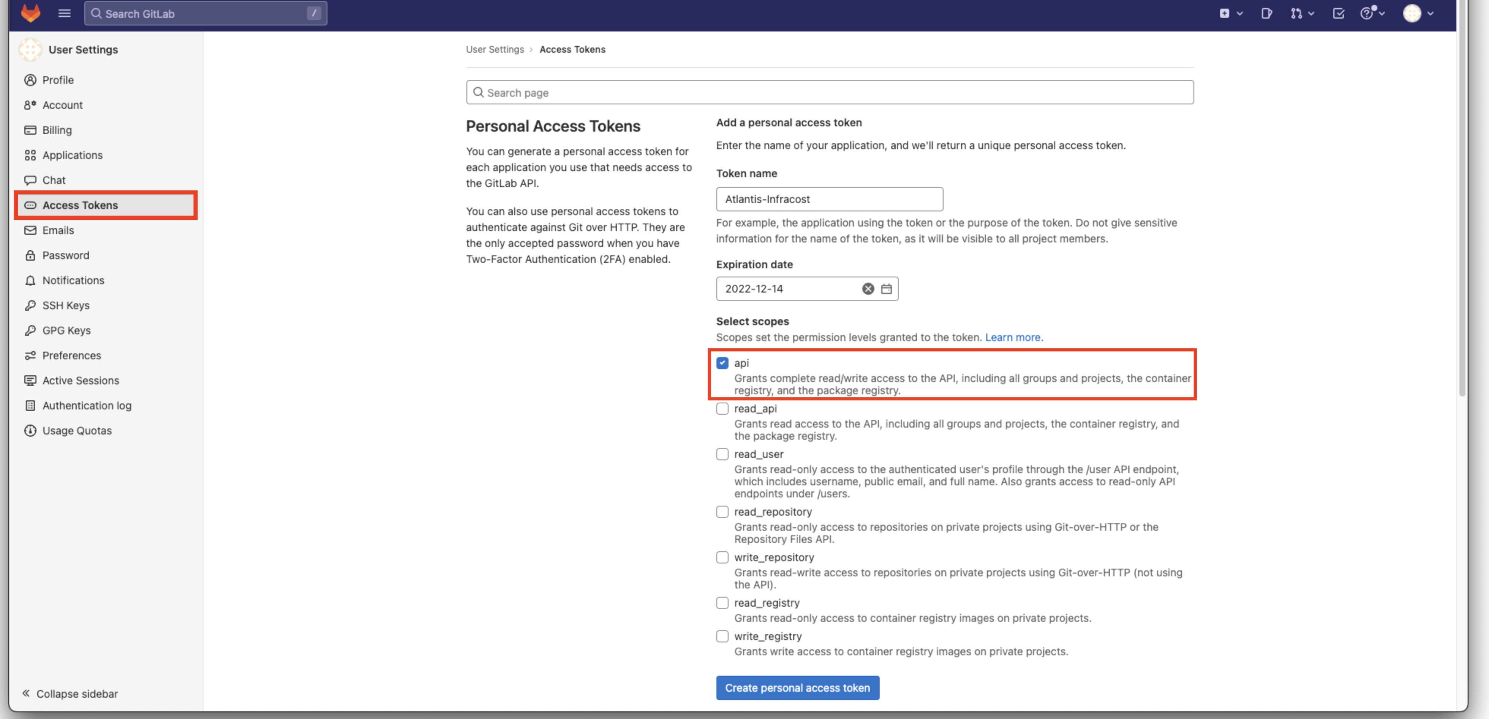Enable the write_repository scope checkbox
The height and width of the screenshot is (719, 1489).
[722, 557]
